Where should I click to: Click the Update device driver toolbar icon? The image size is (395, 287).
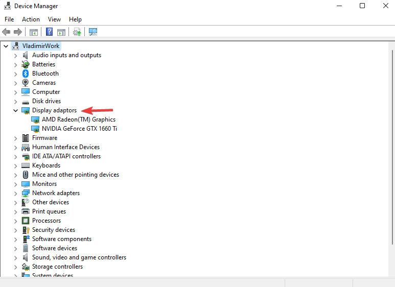[x=77, y=32]
